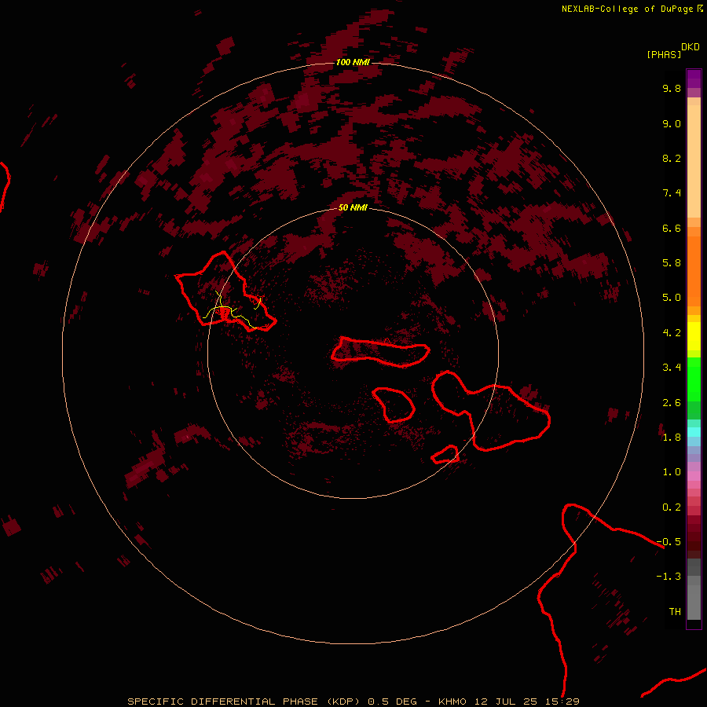Screen dimensions: 707x707
Task: Click the 0.5 DEG elevation angle text
Action: 392,702
